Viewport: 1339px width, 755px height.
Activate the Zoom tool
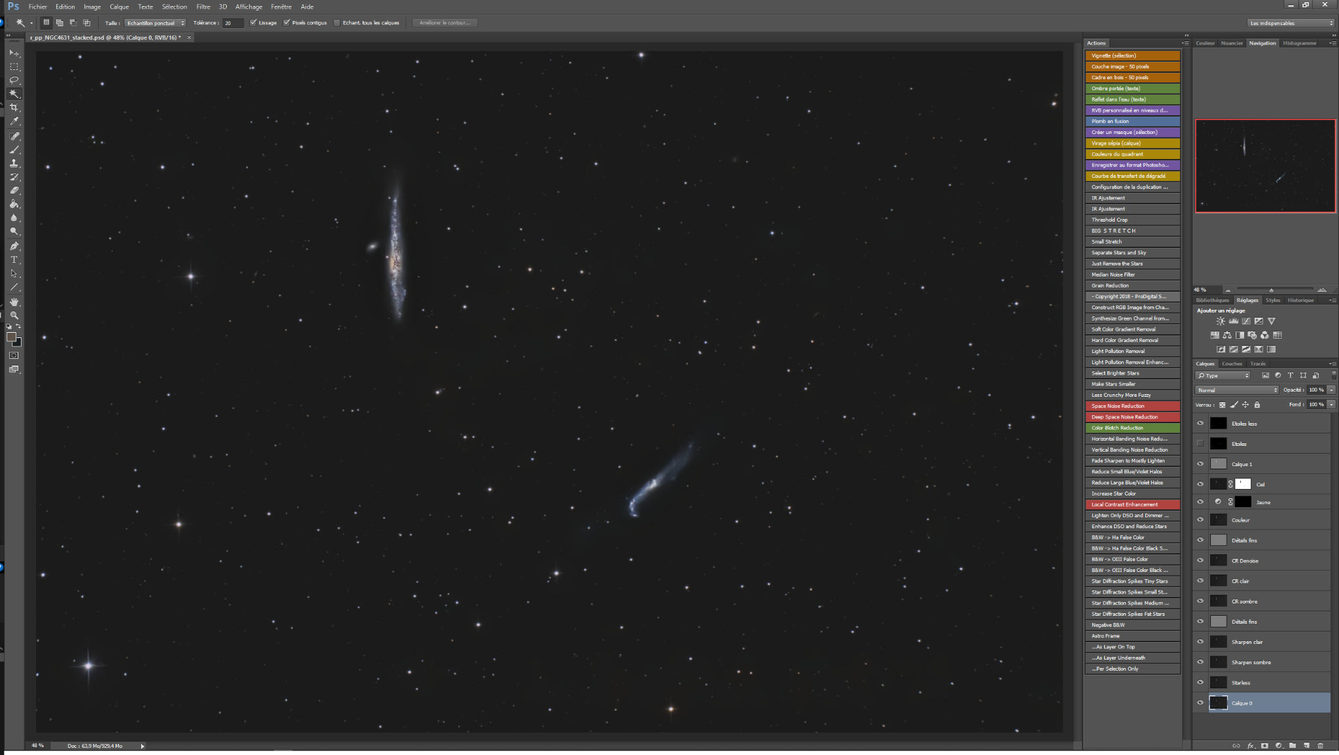tap(14, 315)
